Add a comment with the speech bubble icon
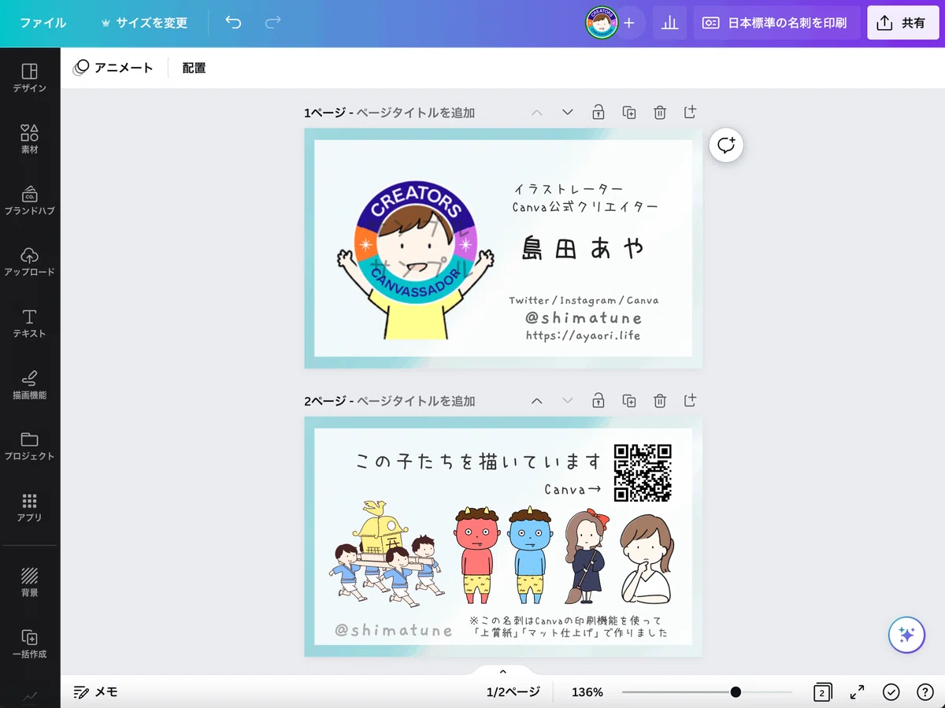Screen dimensions: 945x708 point(726,145)
